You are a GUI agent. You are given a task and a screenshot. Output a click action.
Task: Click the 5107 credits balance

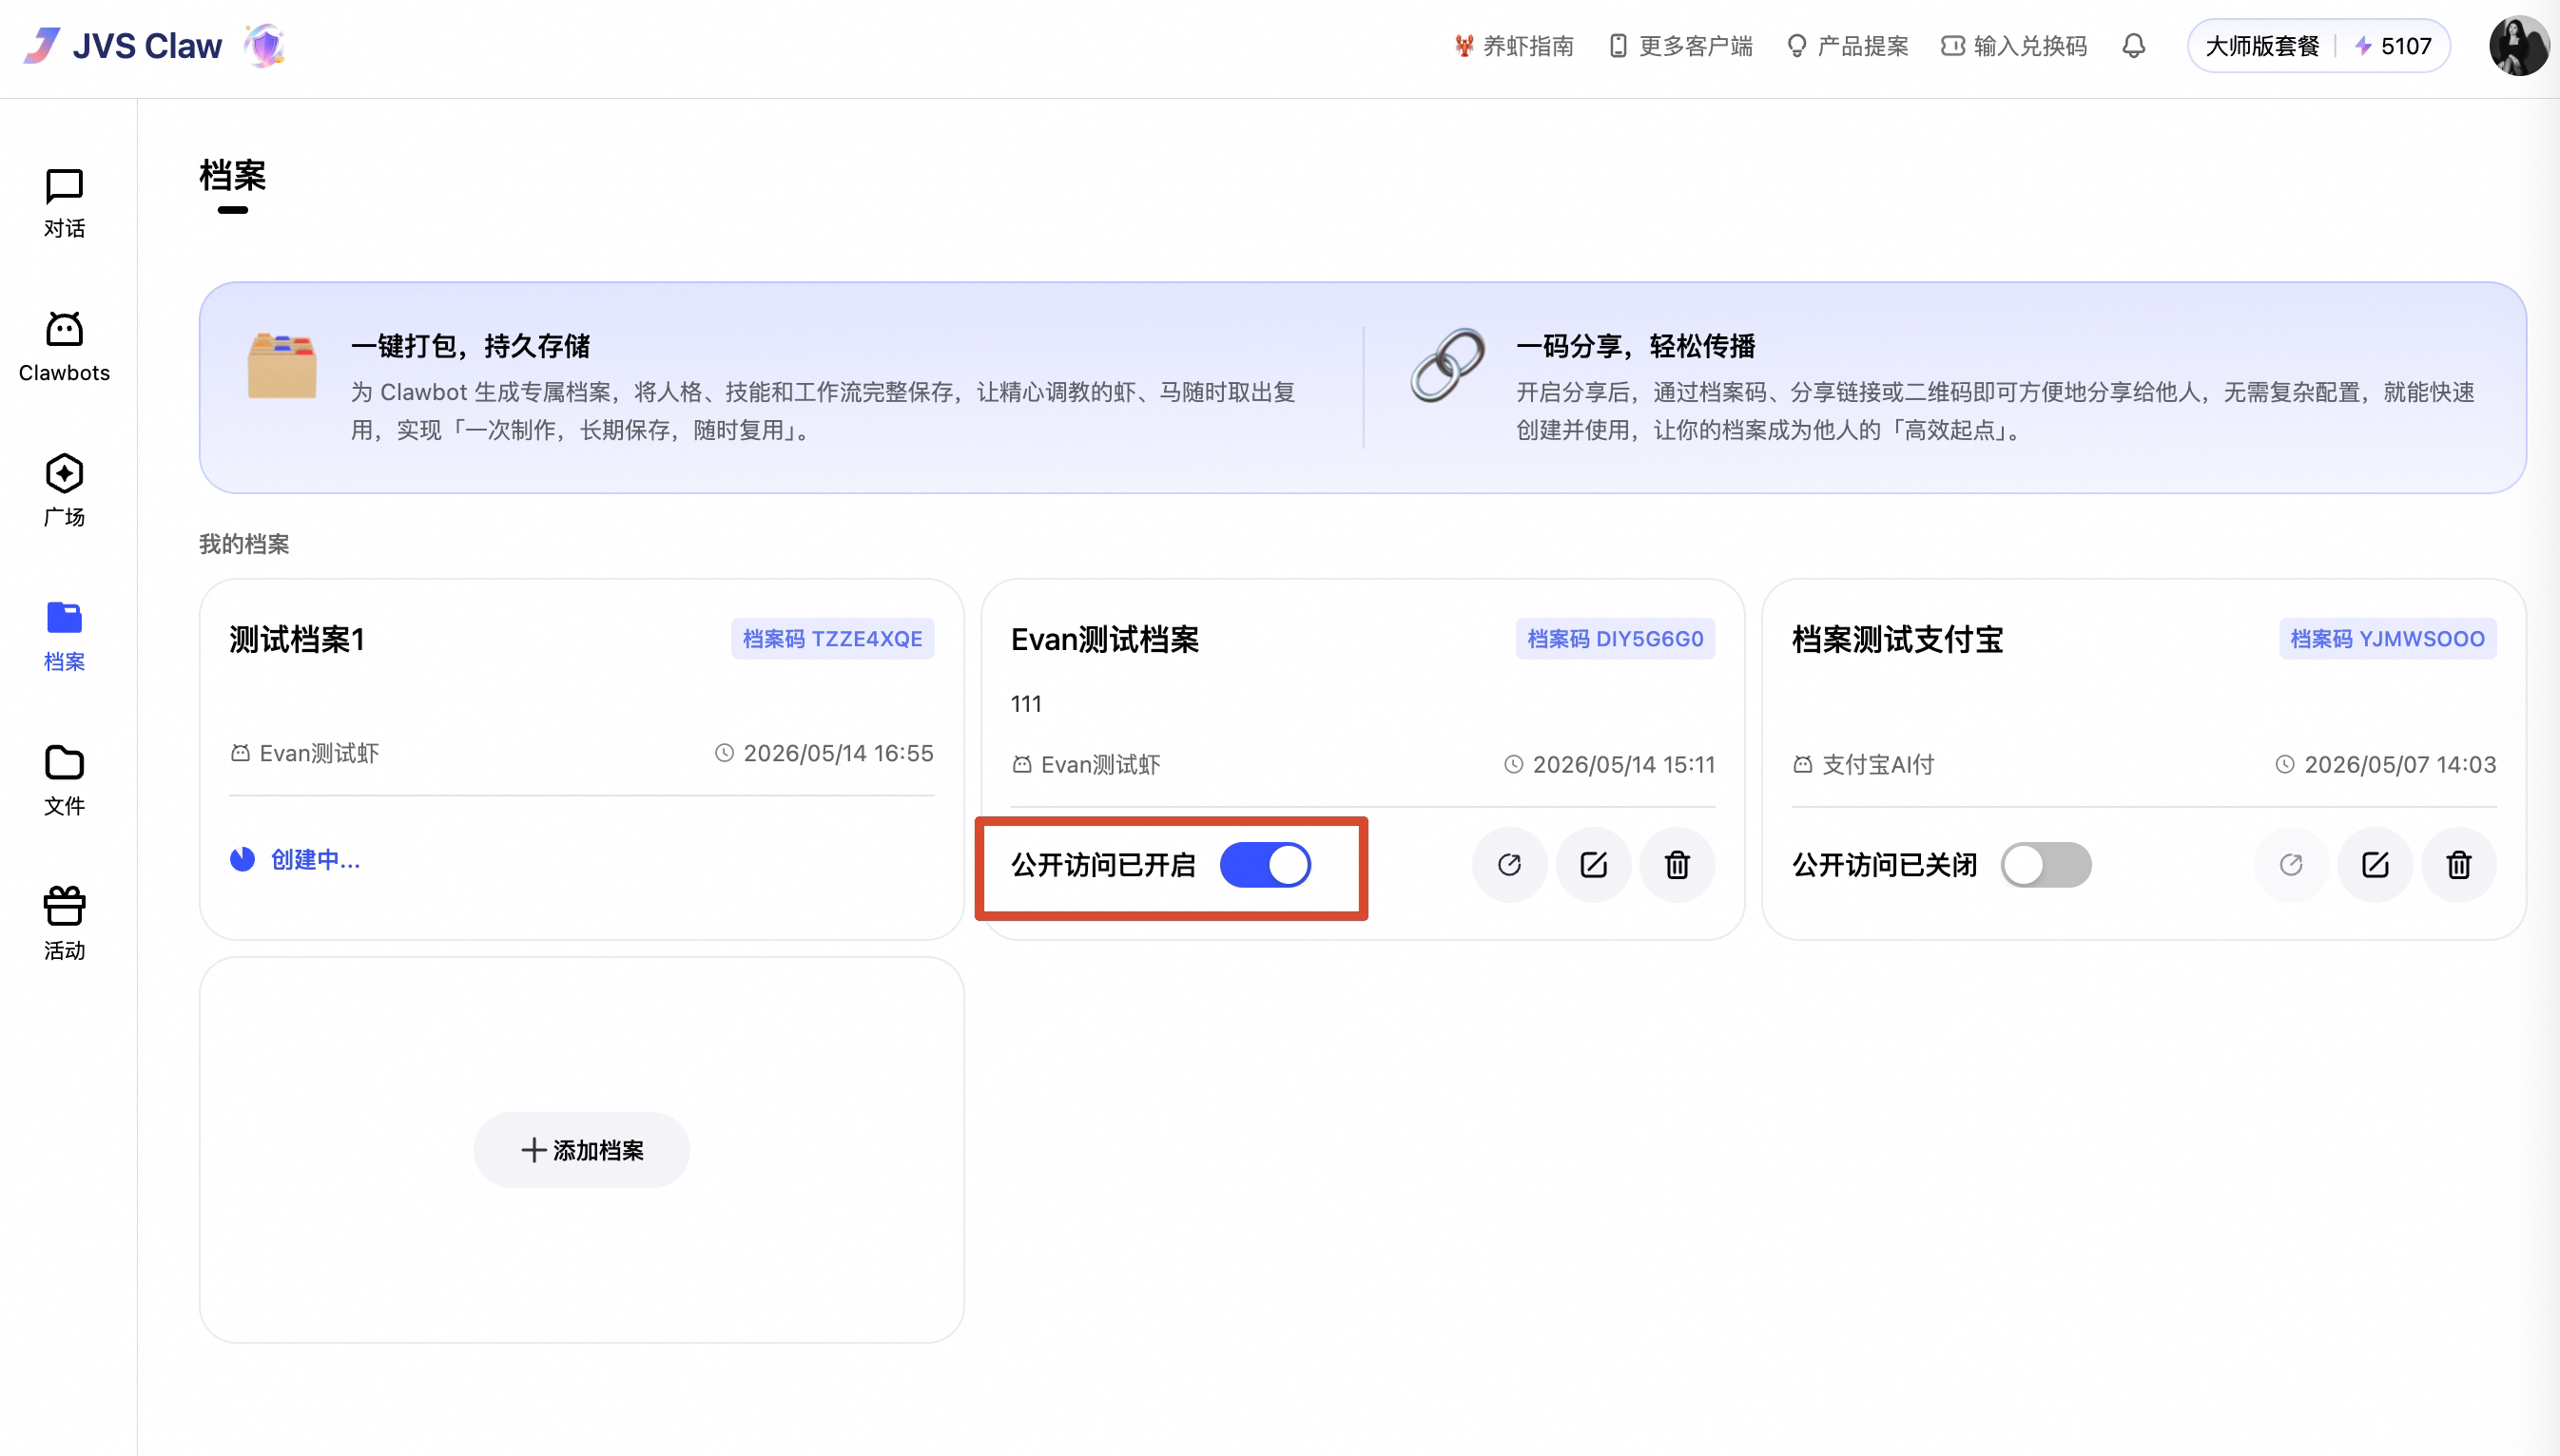click(x=2392, y=46)
